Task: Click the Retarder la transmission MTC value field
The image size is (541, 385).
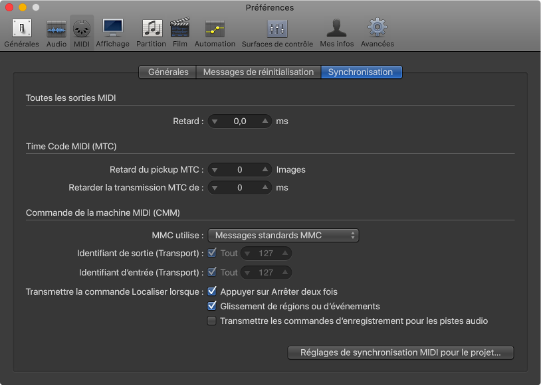Action: pyautogui.click(x=240, y=188)
